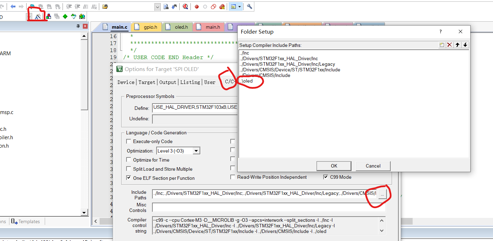
Task: Confirm Folder Setup with OK
Action: [334, 166]
